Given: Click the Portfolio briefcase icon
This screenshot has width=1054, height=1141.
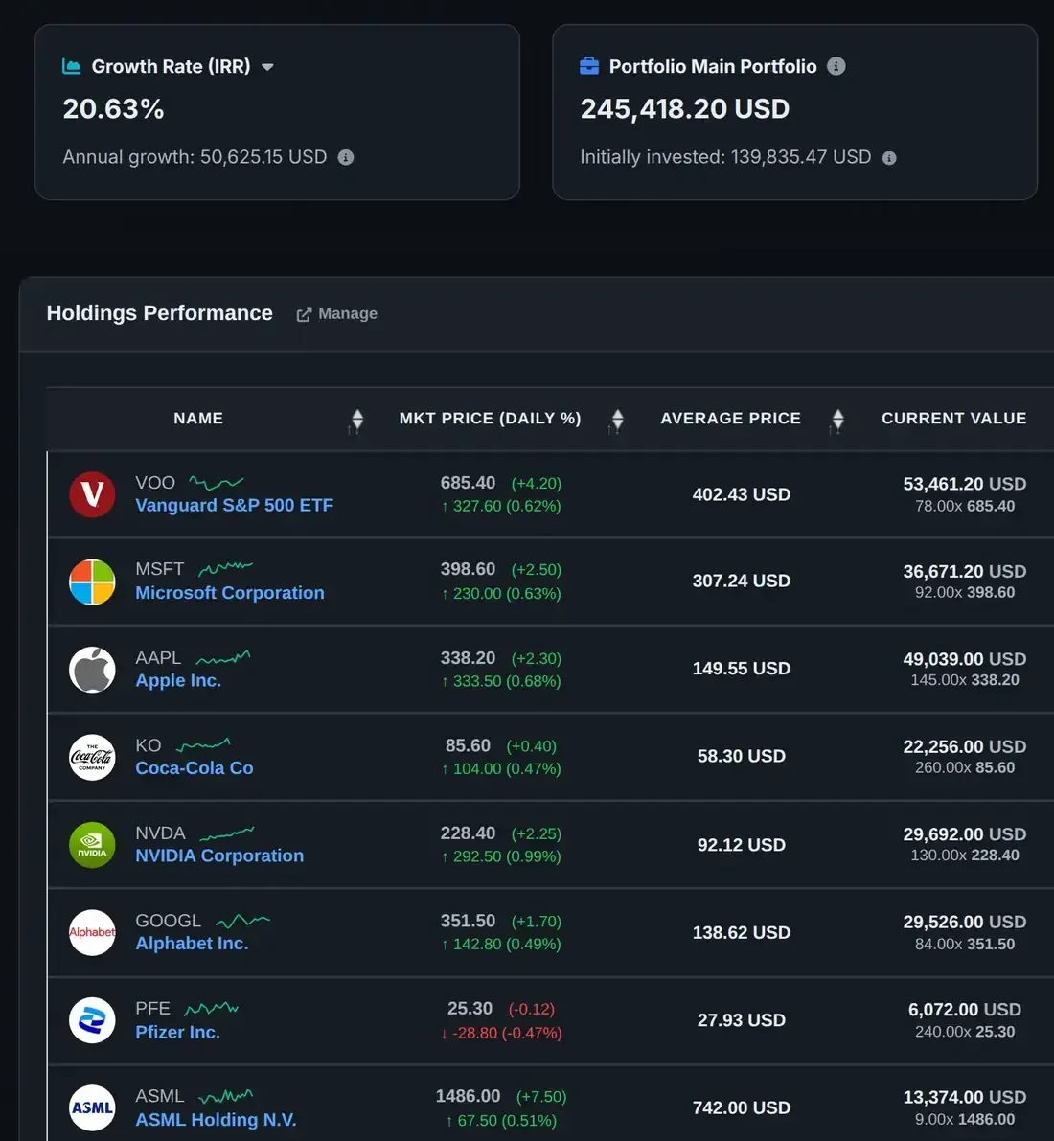Looking at the screenshot, I should tap(589, 66).
